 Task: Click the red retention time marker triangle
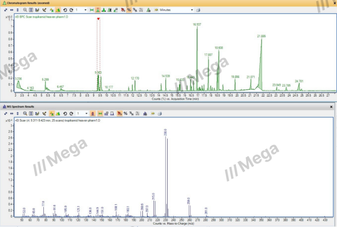(x=98, y=19)
